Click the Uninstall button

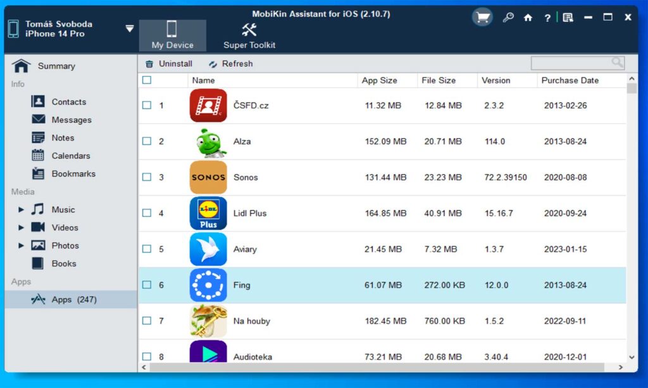(168, 64)
